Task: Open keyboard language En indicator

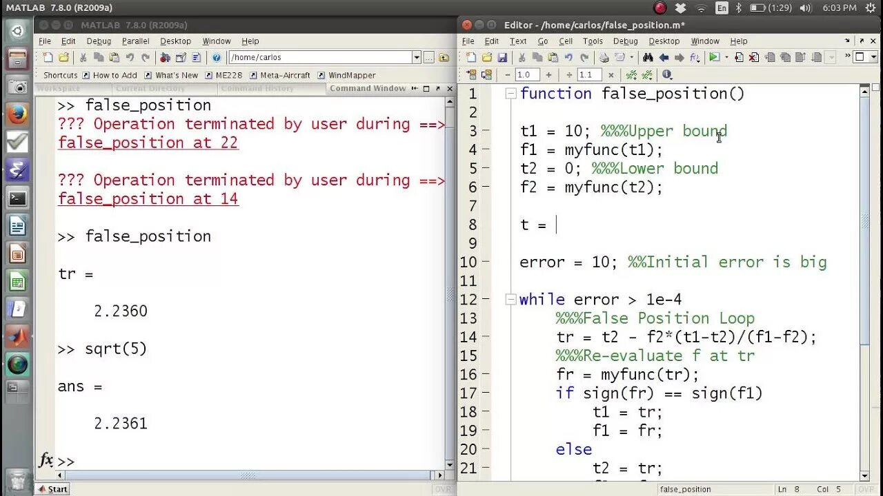Action: [x=722, y=8]
